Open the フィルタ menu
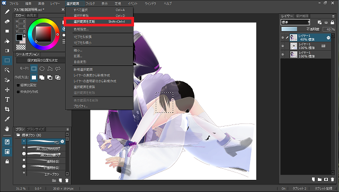 90,4
